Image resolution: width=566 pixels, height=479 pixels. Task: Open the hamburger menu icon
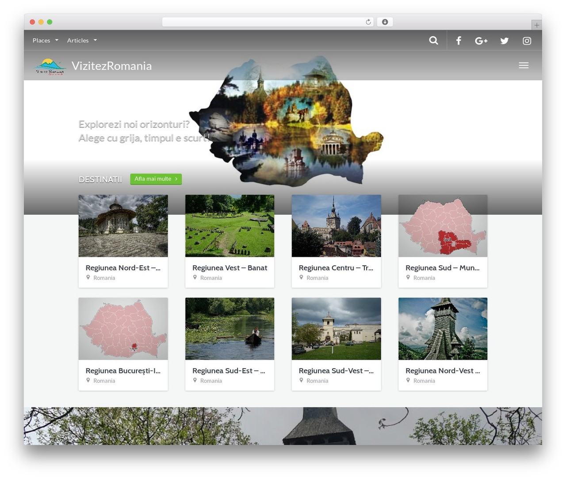(x=524, y=65)
